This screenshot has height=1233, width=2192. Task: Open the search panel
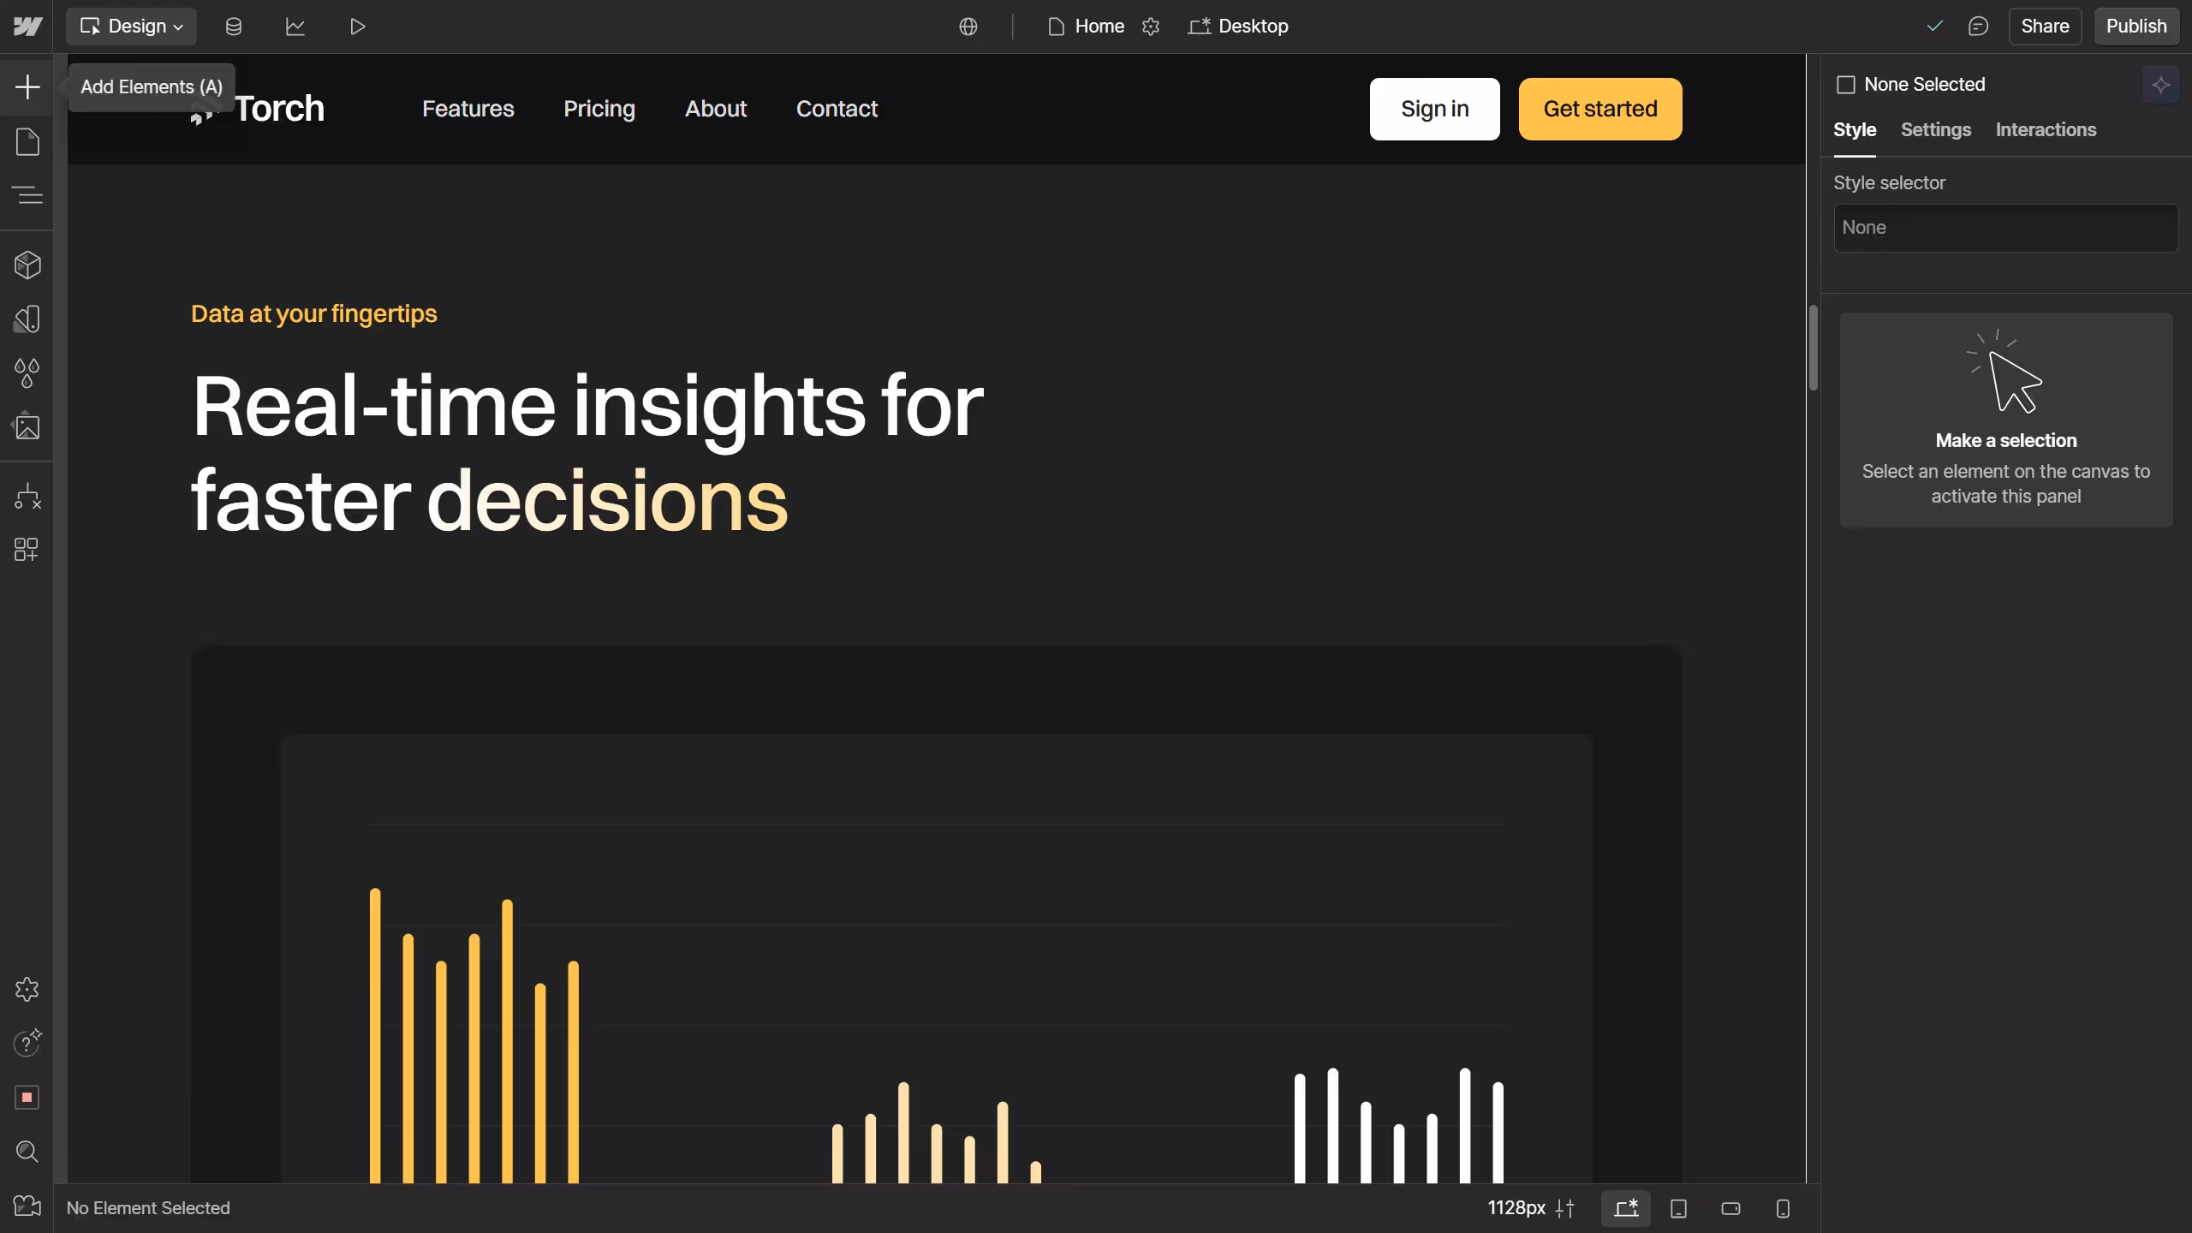27,1152
